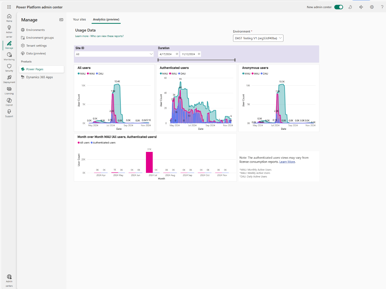Select Dynamics 365 Apps under Products

[x=39, y=77]
